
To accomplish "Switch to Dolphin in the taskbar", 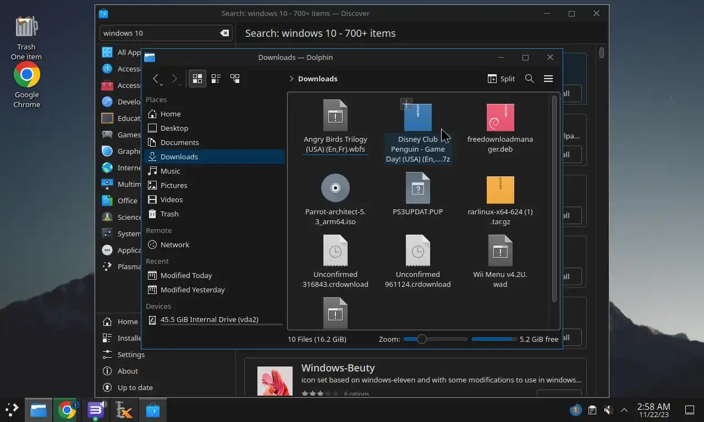I will (x=38, y=410).
